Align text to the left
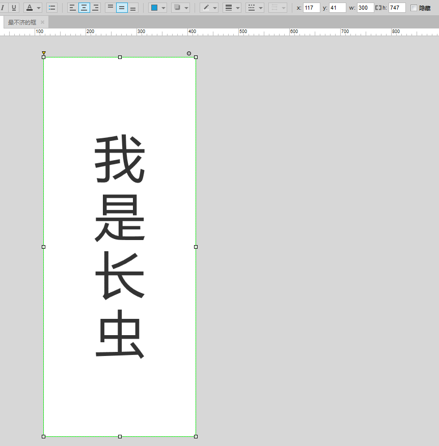This screenshot has height=446, width=439. (71, 8)
